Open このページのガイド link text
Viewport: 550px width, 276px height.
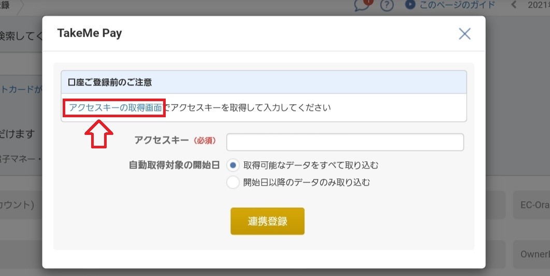click(457, 5)
